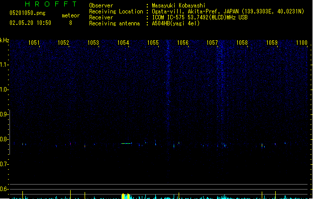Image resolution: width=313 pixels, height=199 pixels.
Task: Click the 1.0 frequency axis label
Action: click(4, 90)
